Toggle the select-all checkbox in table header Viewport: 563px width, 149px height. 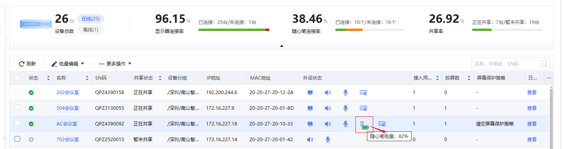pos(17,78)
